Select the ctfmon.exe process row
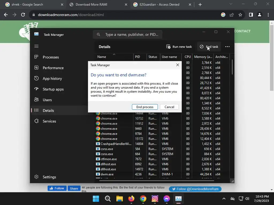 click(162, 159)
